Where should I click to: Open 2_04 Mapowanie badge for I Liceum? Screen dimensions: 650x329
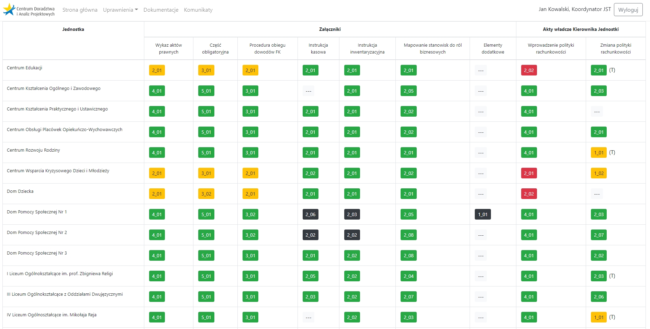click(408, 276)
